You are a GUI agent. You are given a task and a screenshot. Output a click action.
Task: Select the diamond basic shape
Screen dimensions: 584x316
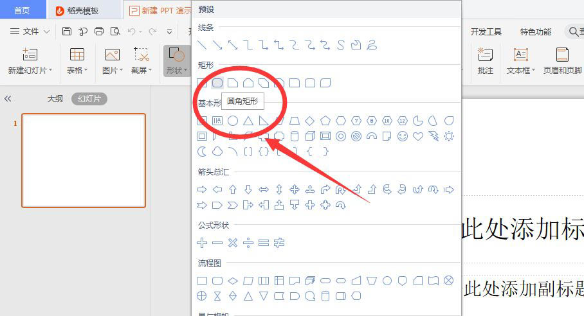tap(310, 121)
